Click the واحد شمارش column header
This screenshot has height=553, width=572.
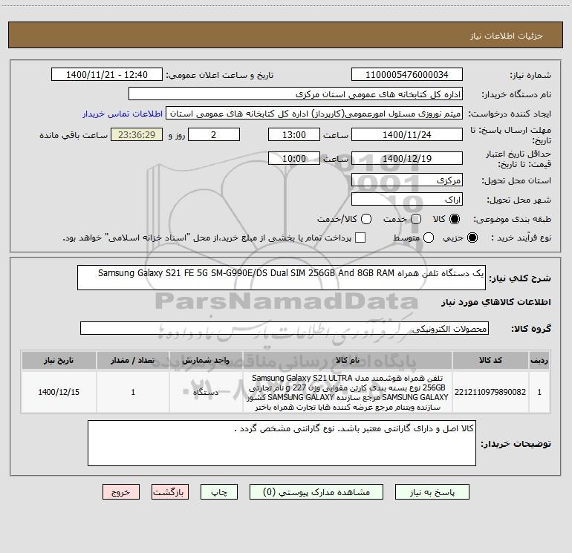(206, 360)
